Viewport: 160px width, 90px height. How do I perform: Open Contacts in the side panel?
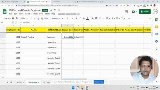(x=156, y=41)
